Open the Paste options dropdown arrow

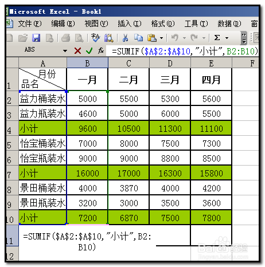(x=162, y=38)
